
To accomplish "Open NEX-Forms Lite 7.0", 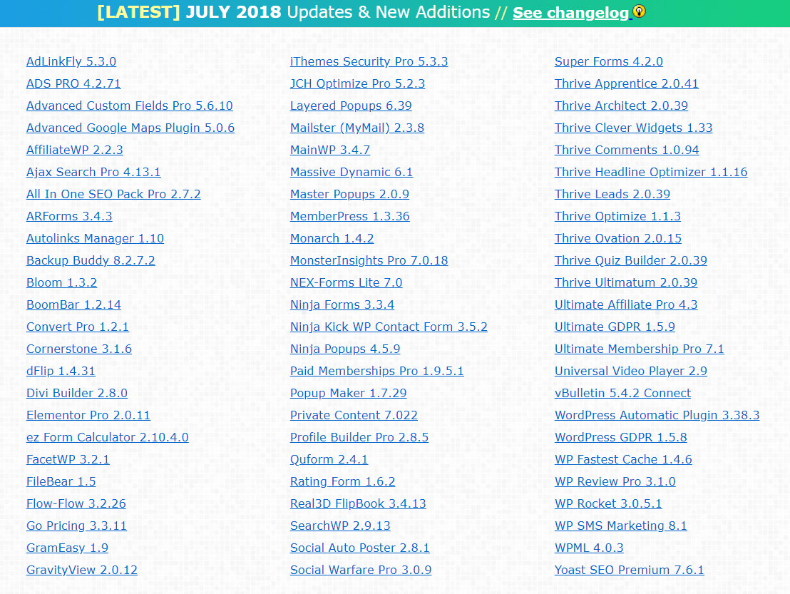I will (346, 282).
